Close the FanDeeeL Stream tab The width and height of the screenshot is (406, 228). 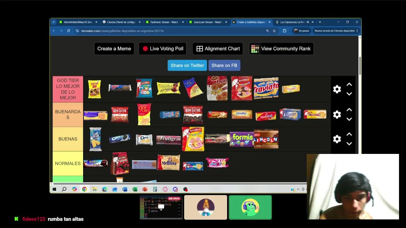(183, 22)
